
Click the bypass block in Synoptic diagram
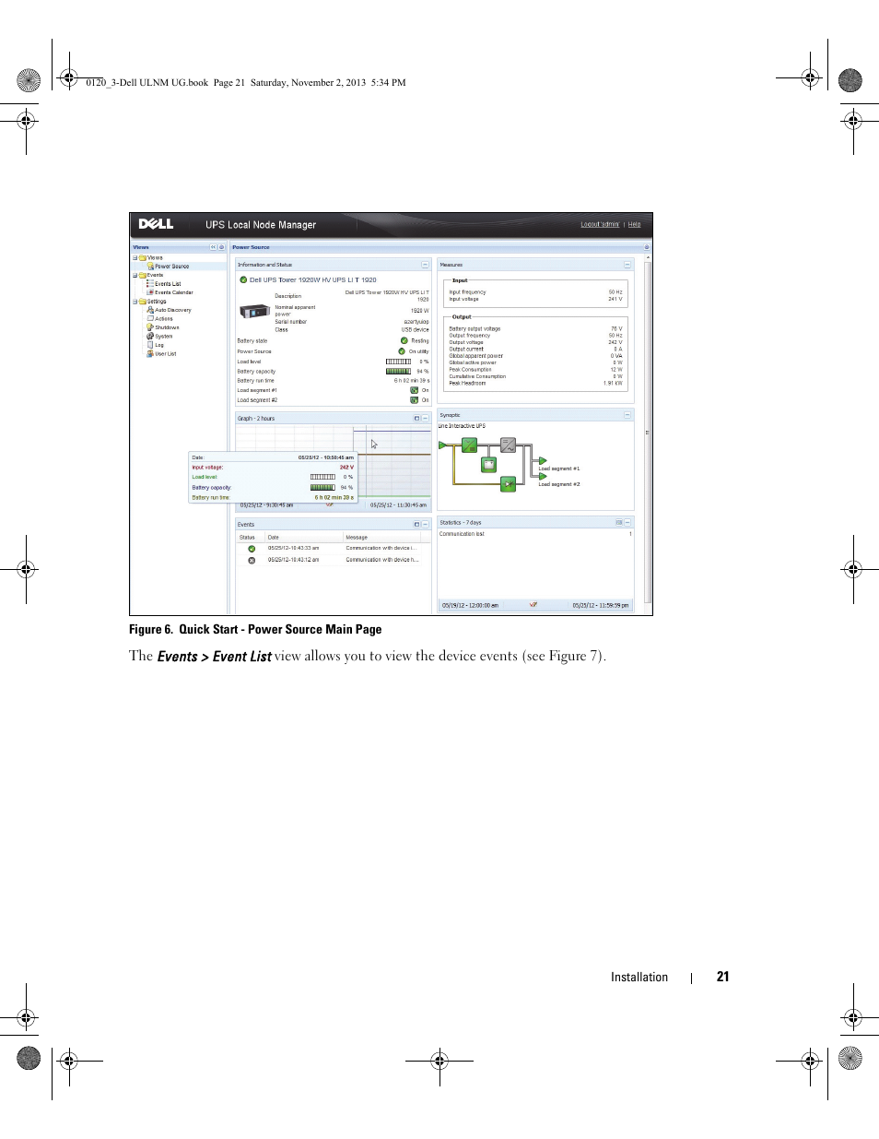(508, 483)
